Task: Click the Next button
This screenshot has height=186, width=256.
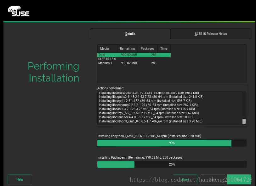Action: [x=239, y=179]
